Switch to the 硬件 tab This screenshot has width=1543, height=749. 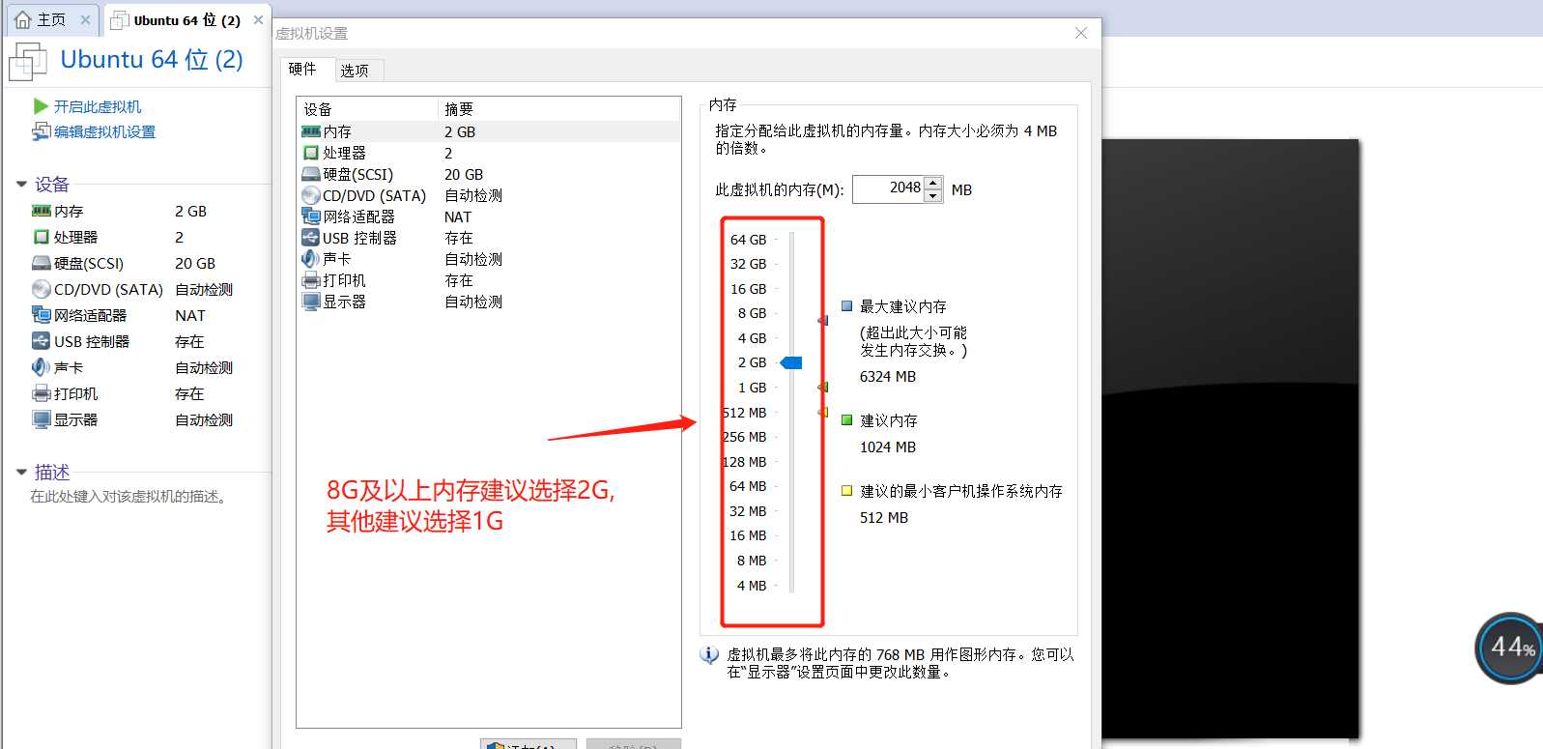click(303, 69)
